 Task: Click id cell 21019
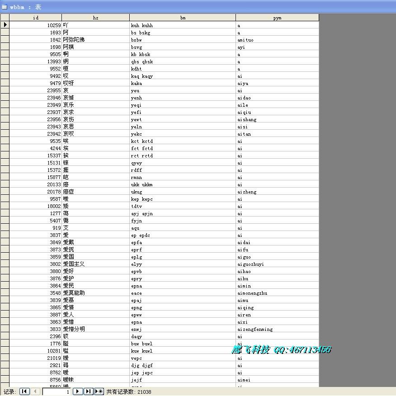click(x=36, y=358)
